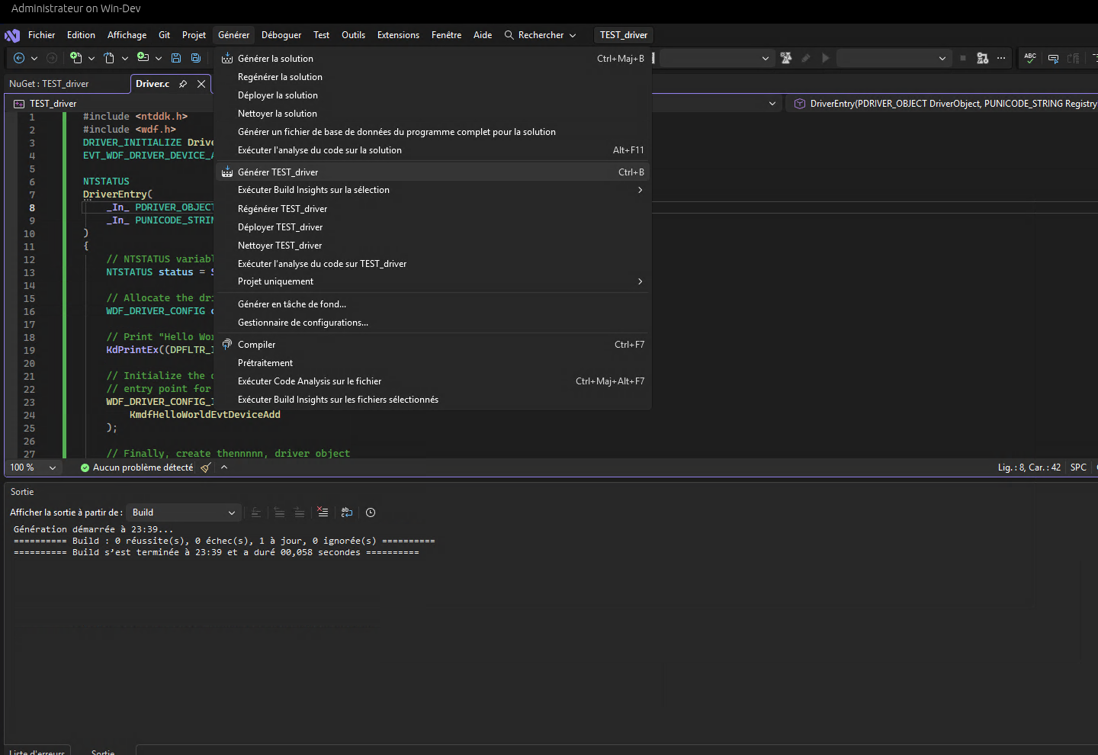
Task: Pin the Driver.c tab
Action: point(183,84)
